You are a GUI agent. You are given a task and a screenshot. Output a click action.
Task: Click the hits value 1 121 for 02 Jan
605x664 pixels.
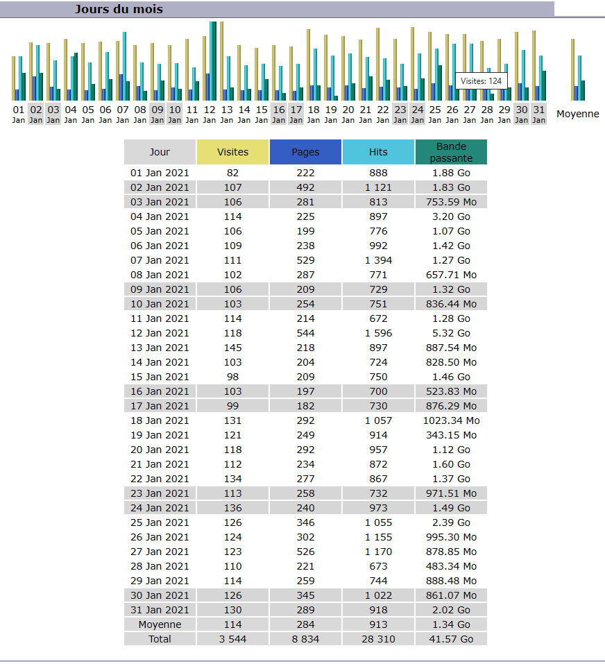(x=378, y=187)
